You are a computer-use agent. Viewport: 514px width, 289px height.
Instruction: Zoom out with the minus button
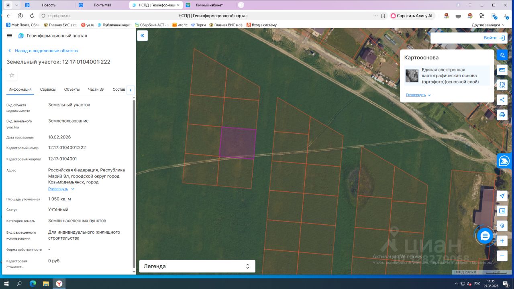pos(502,256)
